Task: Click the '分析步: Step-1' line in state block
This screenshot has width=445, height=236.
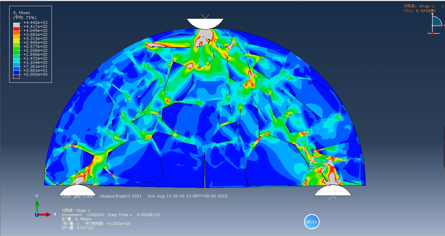Action: tap(76, 210)
